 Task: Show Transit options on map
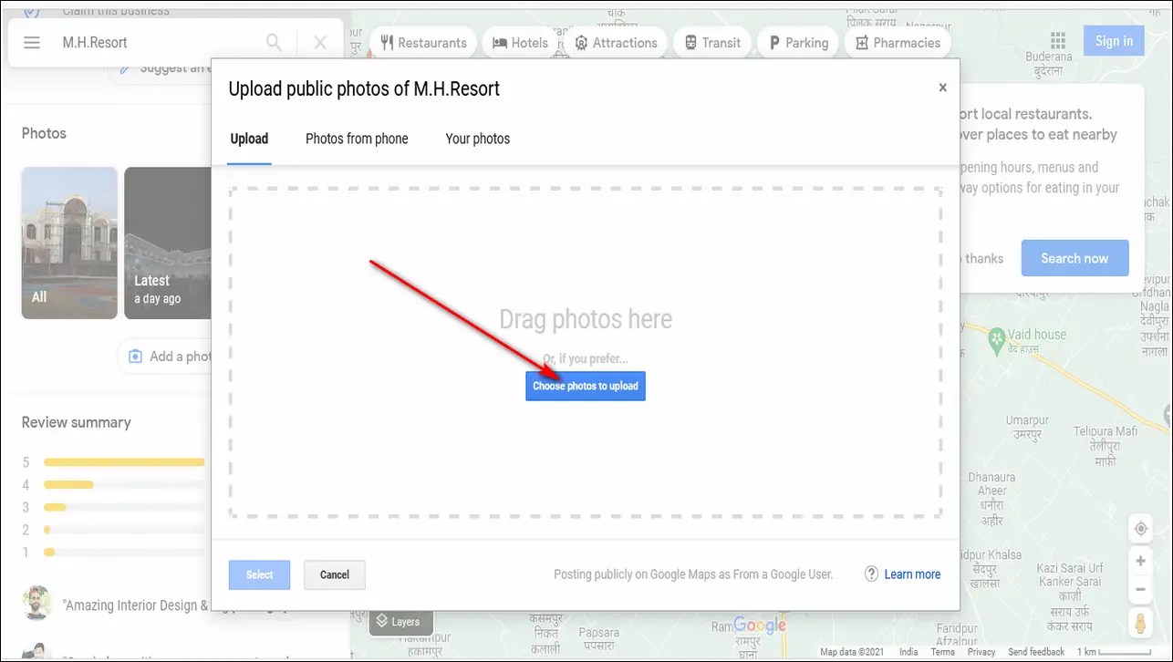[x=712, y=43]
